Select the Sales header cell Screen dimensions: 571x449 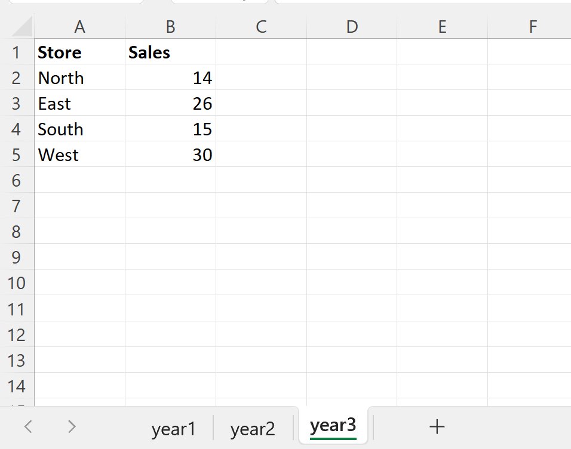[x=170, y=52]
